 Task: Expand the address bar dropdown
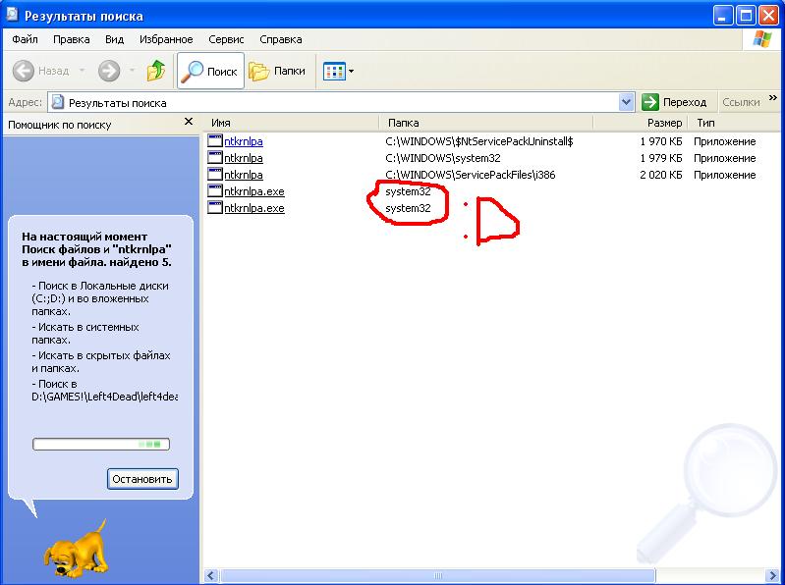627,102
